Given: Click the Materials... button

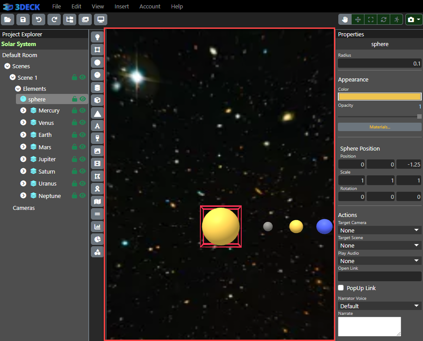Looking at the screenshot, I should tap(380, 127).
